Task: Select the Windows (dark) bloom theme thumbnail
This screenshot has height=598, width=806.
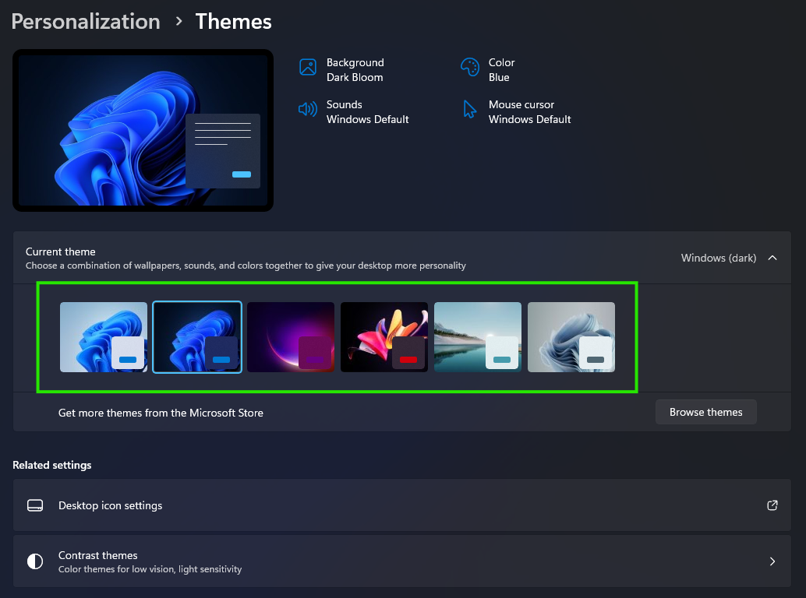Action: (x=197, y=337)
